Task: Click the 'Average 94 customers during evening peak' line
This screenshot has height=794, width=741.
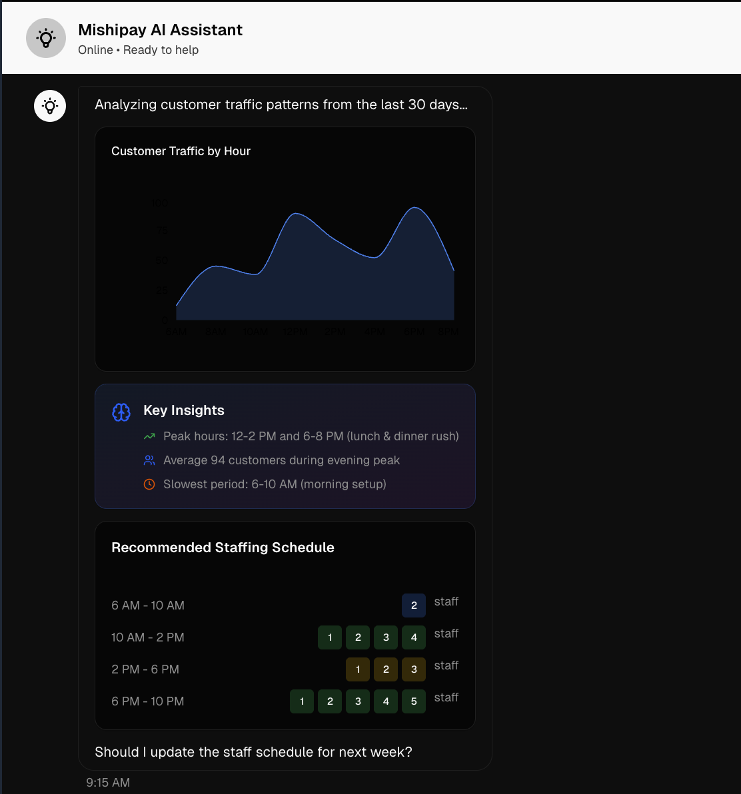Action: click(282, 460)
